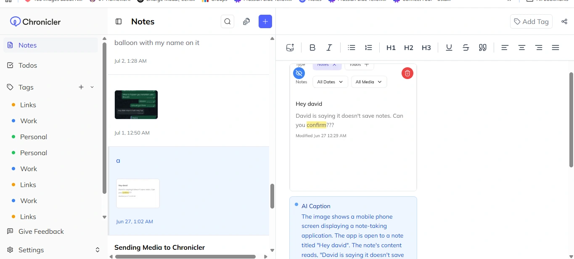Viewport: 574px width, 259px height.
Task: Open the Notes section in sidebar
Action: point(50,45)
